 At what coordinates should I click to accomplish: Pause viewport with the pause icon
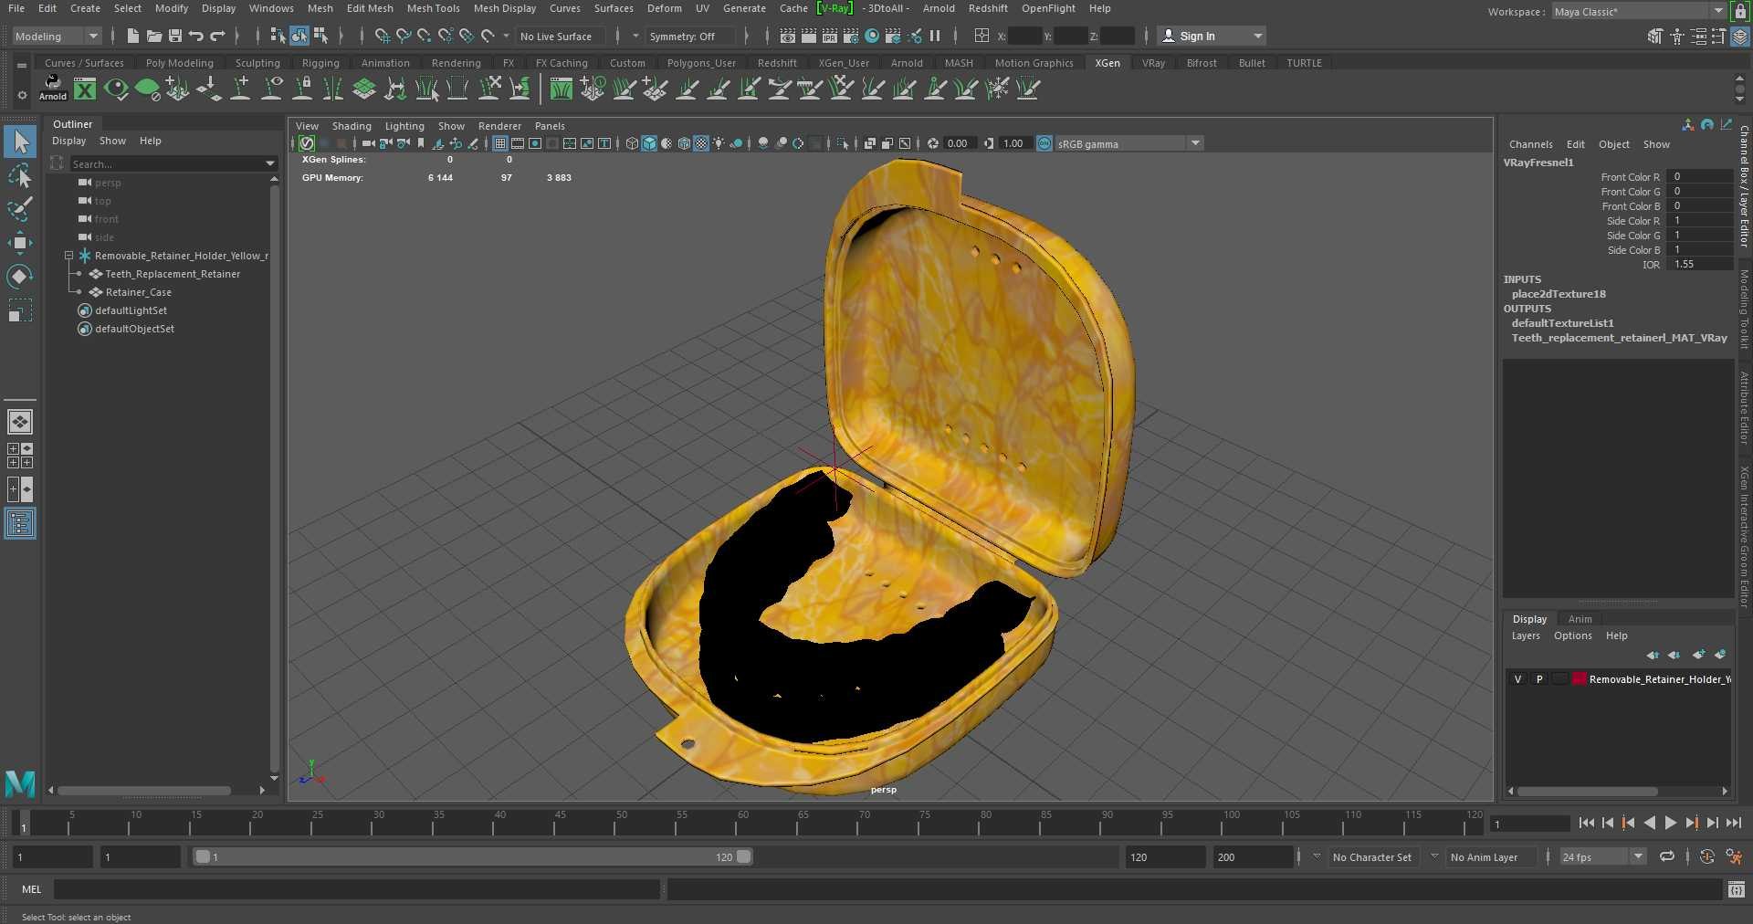(x=935, y=36)
